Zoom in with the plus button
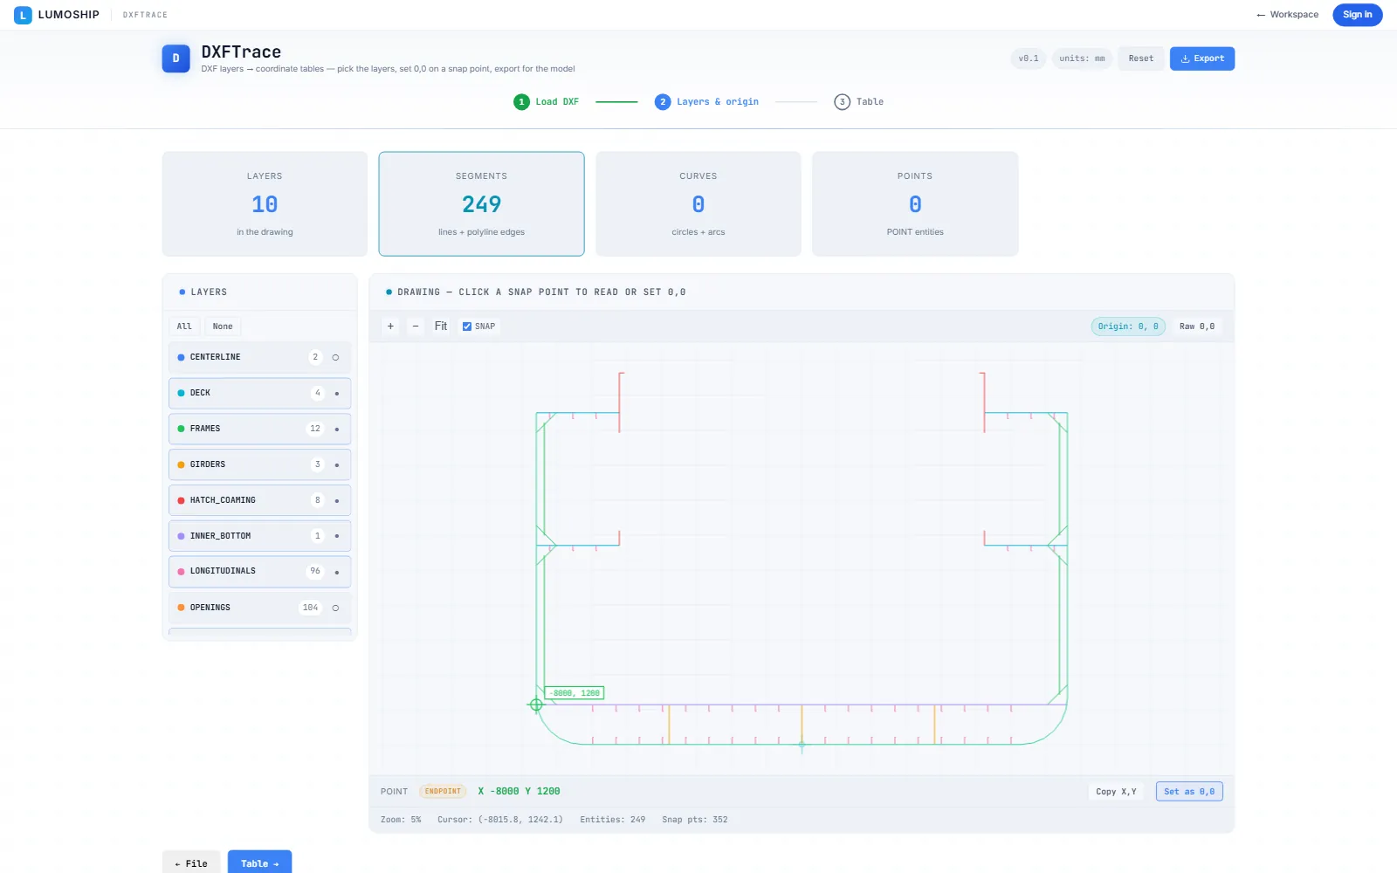Screen dimensions: 1397x873 [390, 327]
